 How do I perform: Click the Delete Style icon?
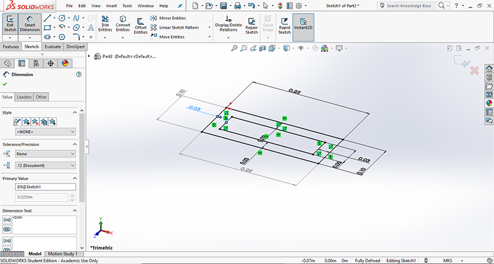coord(35,121)
